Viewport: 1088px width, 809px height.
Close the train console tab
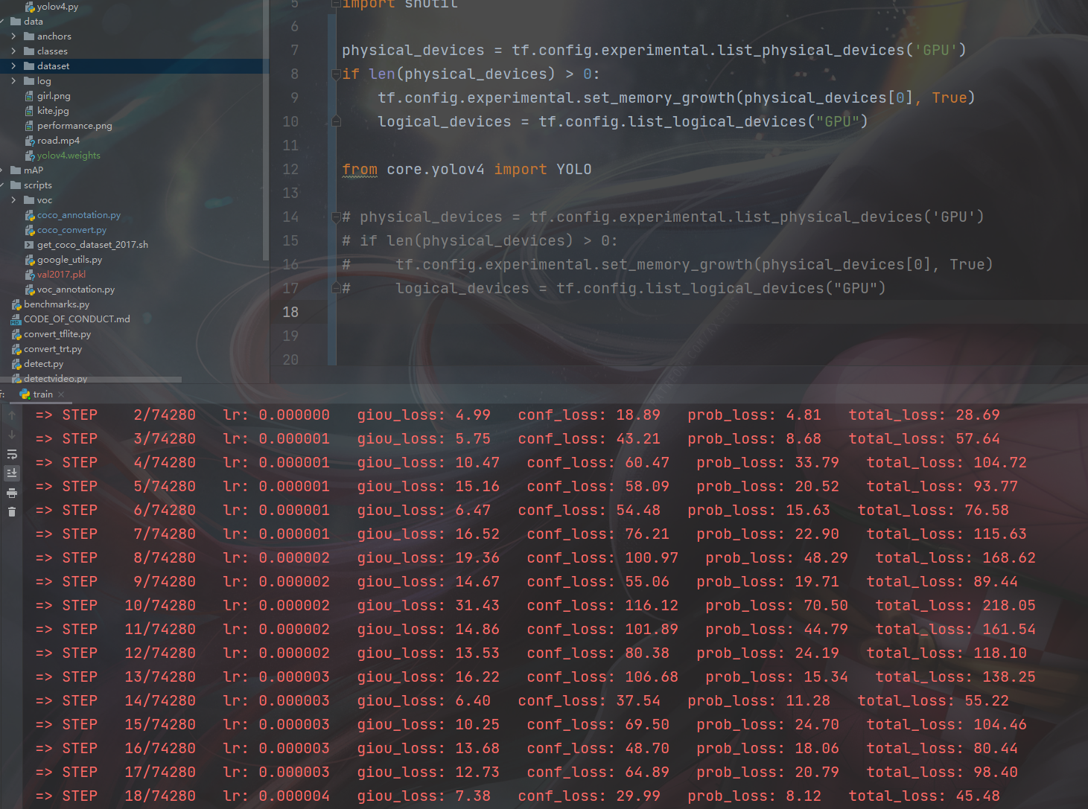61,394
